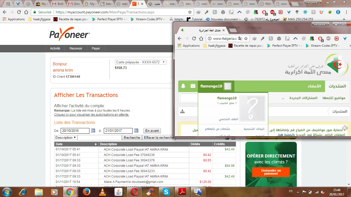
Task: Open the forum messages envelope icon
Action: [x=193, y=86]
